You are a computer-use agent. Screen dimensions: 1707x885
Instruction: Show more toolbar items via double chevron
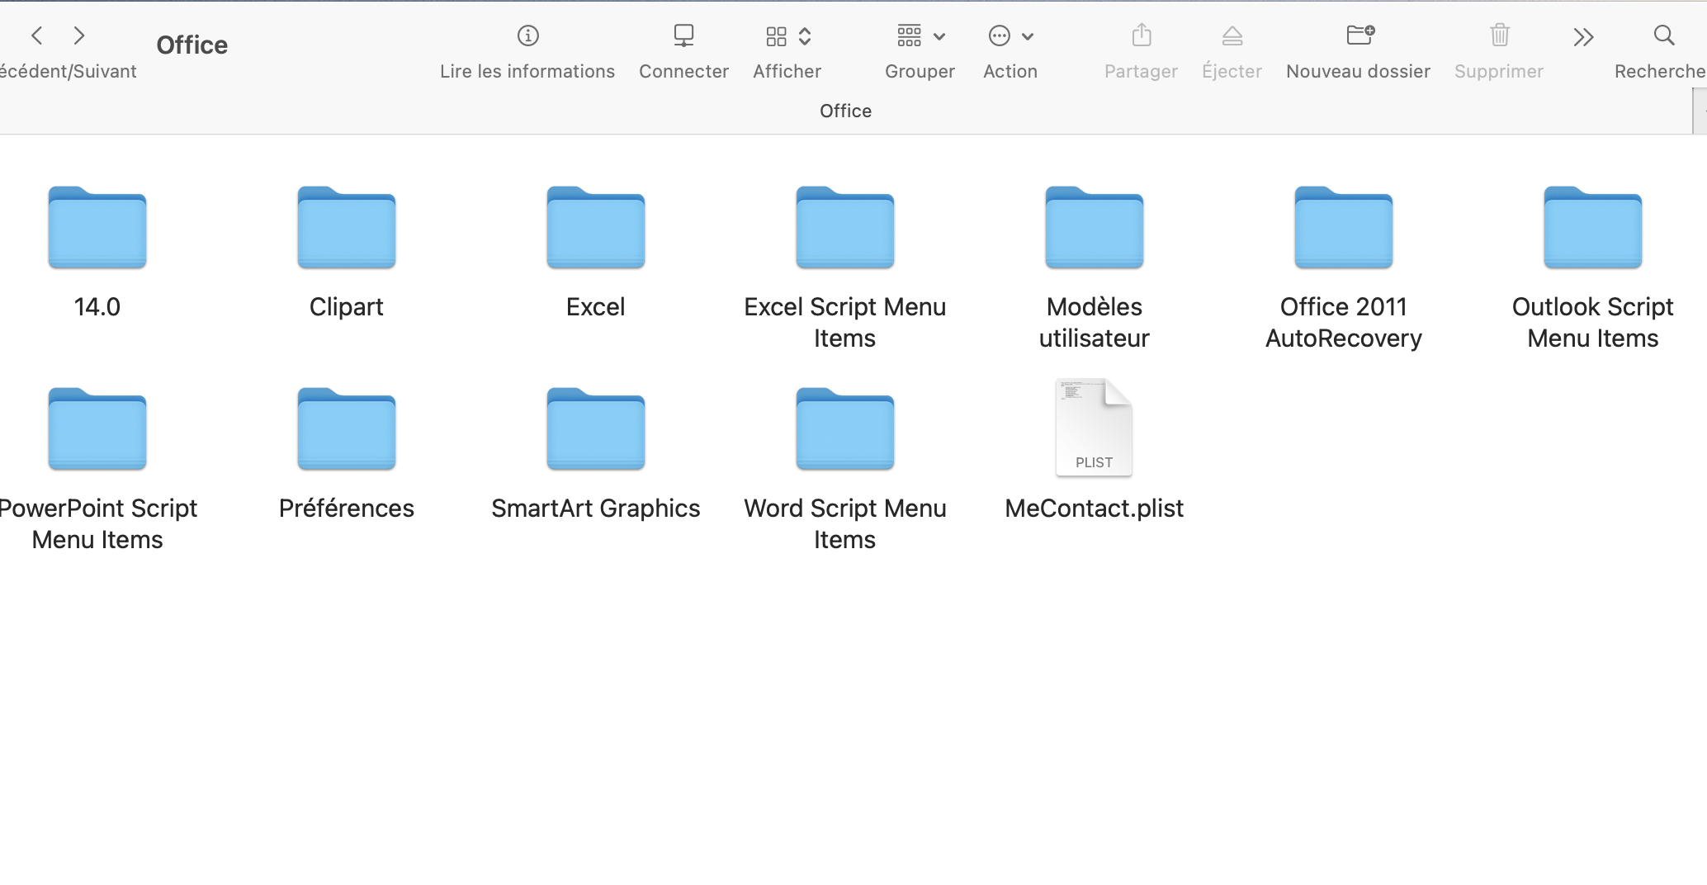coord(1582,36)
